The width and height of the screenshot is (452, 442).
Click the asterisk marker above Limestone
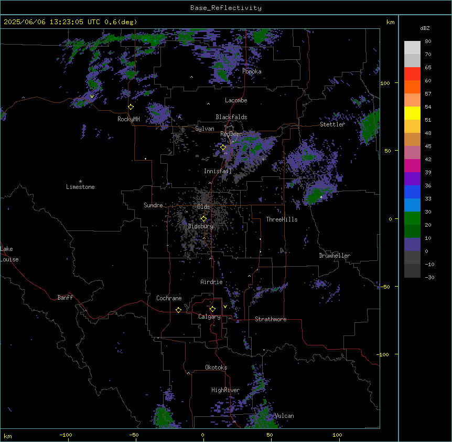[80, 182]
